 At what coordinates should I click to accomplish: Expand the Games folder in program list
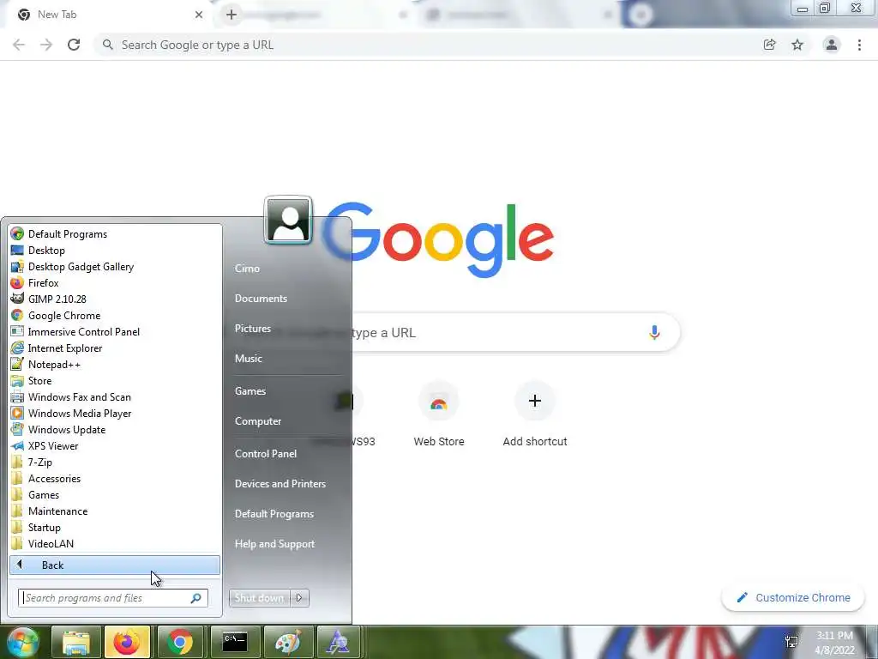tap(115, 494)
